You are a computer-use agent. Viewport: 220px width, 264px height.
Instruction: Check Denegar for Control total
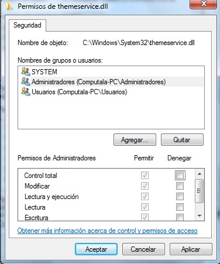coord(180,175)
